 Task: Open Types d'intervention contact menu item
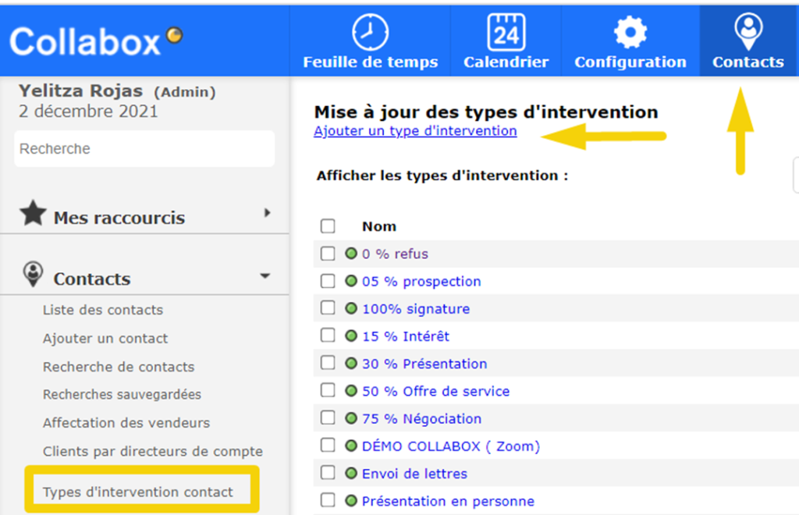(137, 492)
